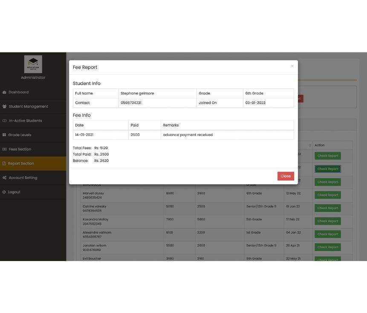
Task: Click the Report Section document icon
Action: click(4, 164)
